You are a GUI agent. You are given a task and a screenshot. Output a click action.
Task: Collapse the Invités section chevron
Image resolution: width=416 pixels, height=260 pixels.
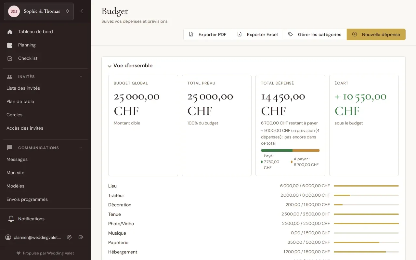coord(81,77)
